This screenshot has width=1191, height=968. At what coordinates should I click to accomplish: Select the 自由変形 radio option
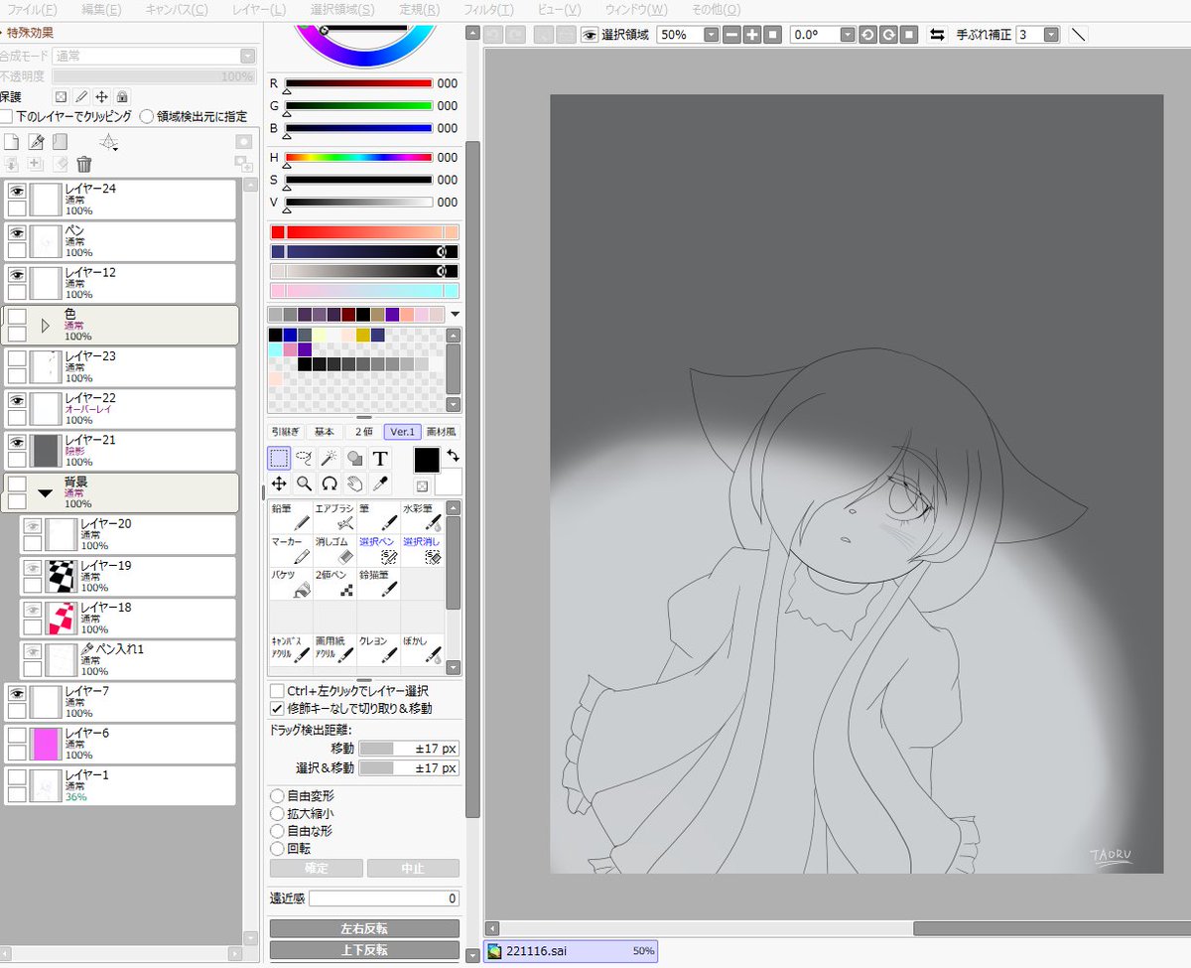pos(277,796)
